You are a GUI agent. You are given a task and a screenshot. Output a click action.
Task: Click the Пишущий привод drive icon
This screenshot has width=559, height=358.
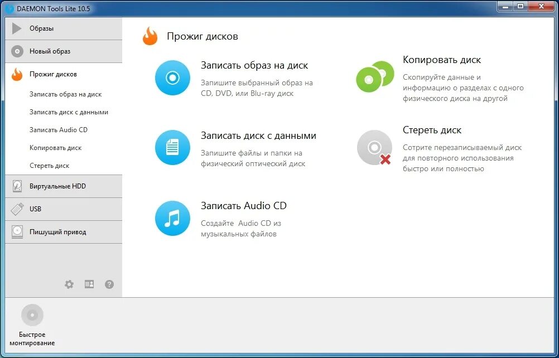pos(17,231)
